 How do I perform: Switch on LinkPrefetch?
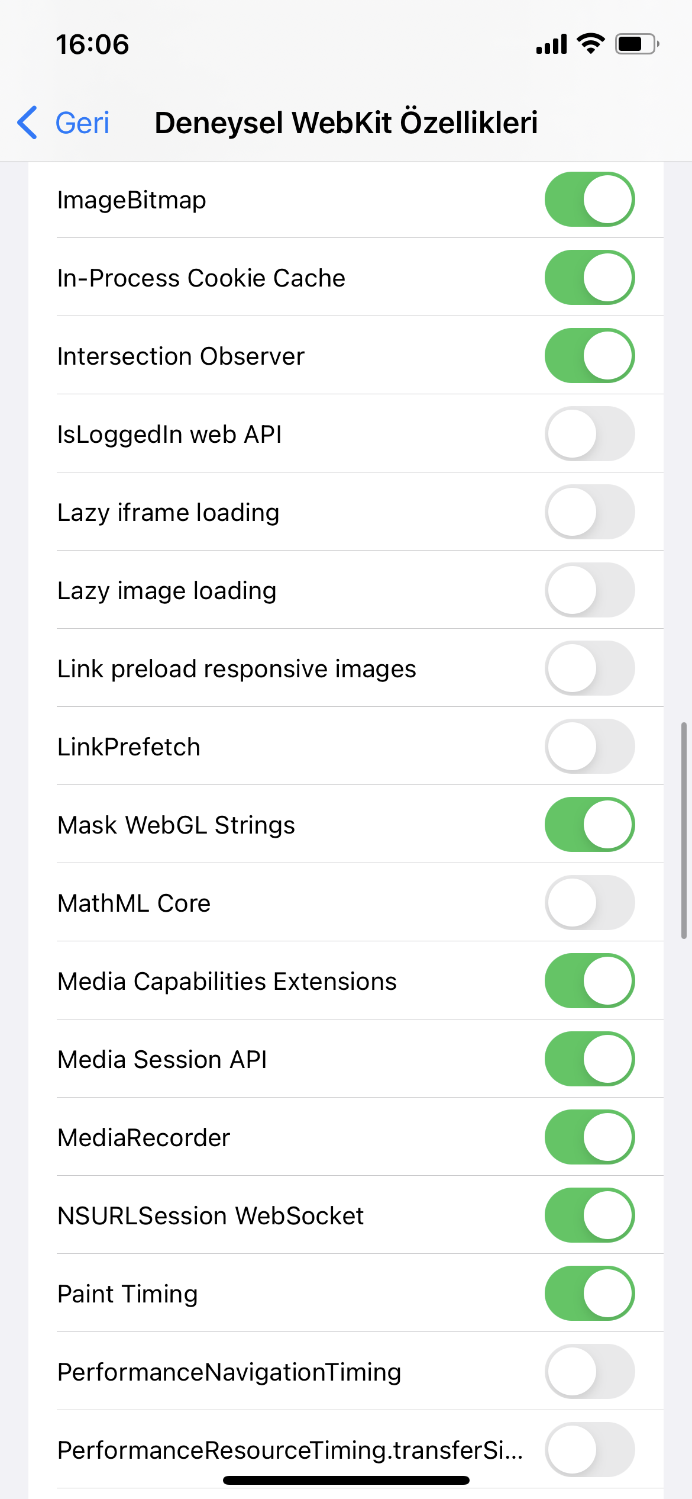point(589,747)
